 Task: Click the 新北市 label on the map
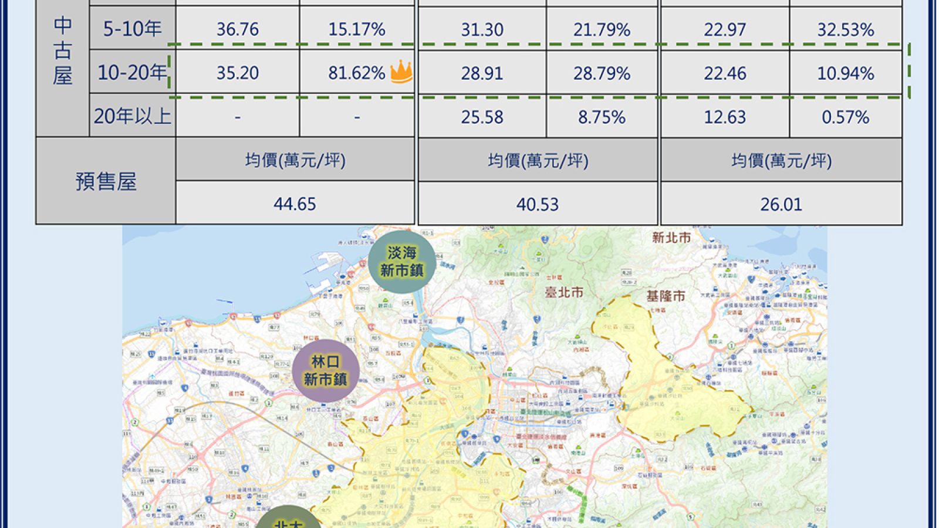[671, 238]
